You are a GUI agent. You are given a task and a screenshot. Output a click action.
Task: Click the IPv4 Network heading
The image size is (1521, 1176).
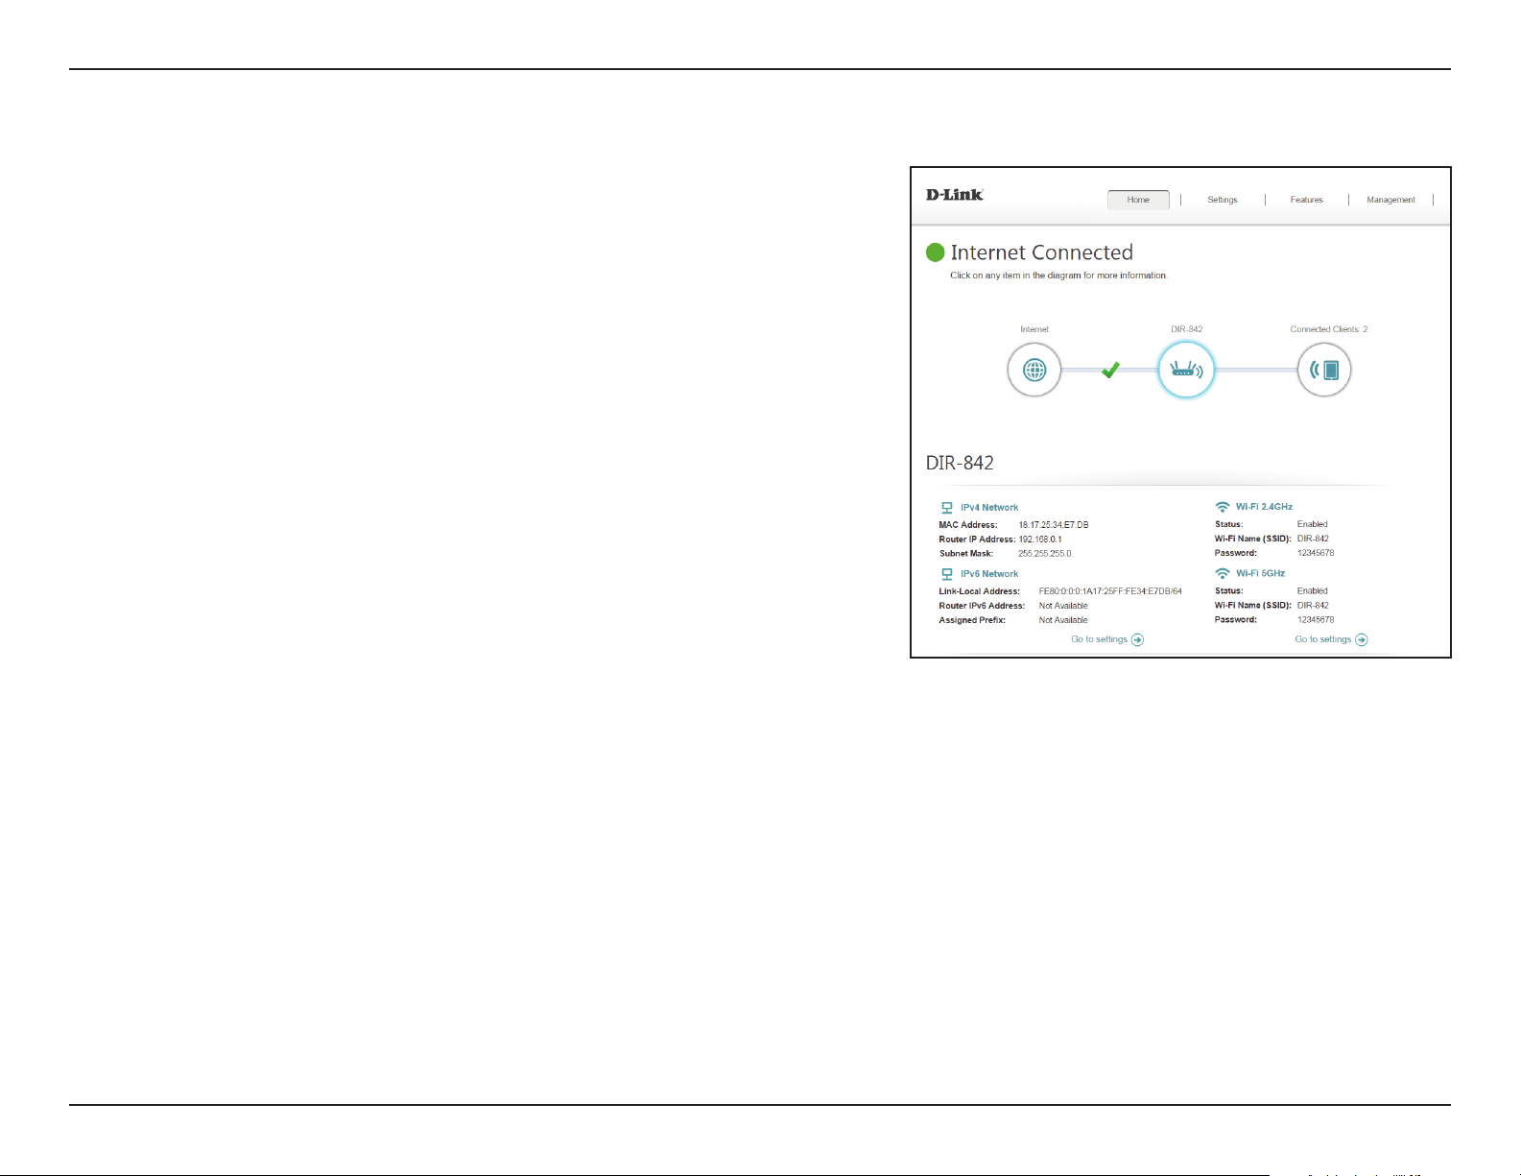989,508
